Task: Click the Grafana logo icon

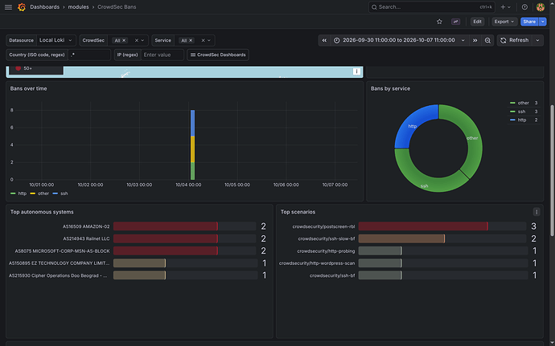Action: click(x=22, y=7)
